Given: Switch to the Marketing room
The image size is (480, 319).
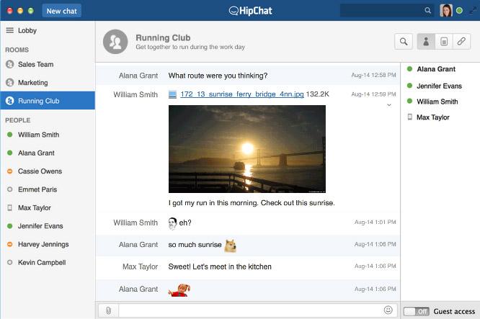Looking at the screenshot, I should (x=33, y=83).
